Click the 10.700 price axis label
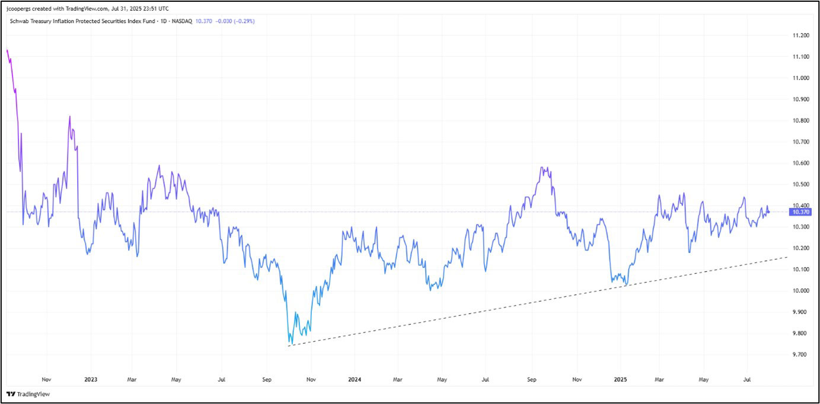 click(x=800, y=142)
